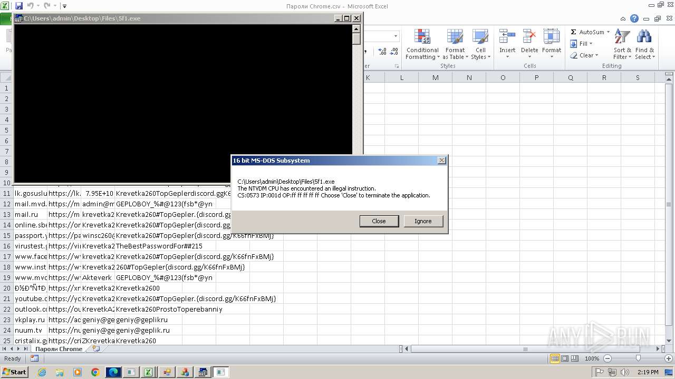Image resolution: width=675 pixels, height=379 pixels.
Task: Jump to last sheet with navigation arrow
Action: click(25, 348)
